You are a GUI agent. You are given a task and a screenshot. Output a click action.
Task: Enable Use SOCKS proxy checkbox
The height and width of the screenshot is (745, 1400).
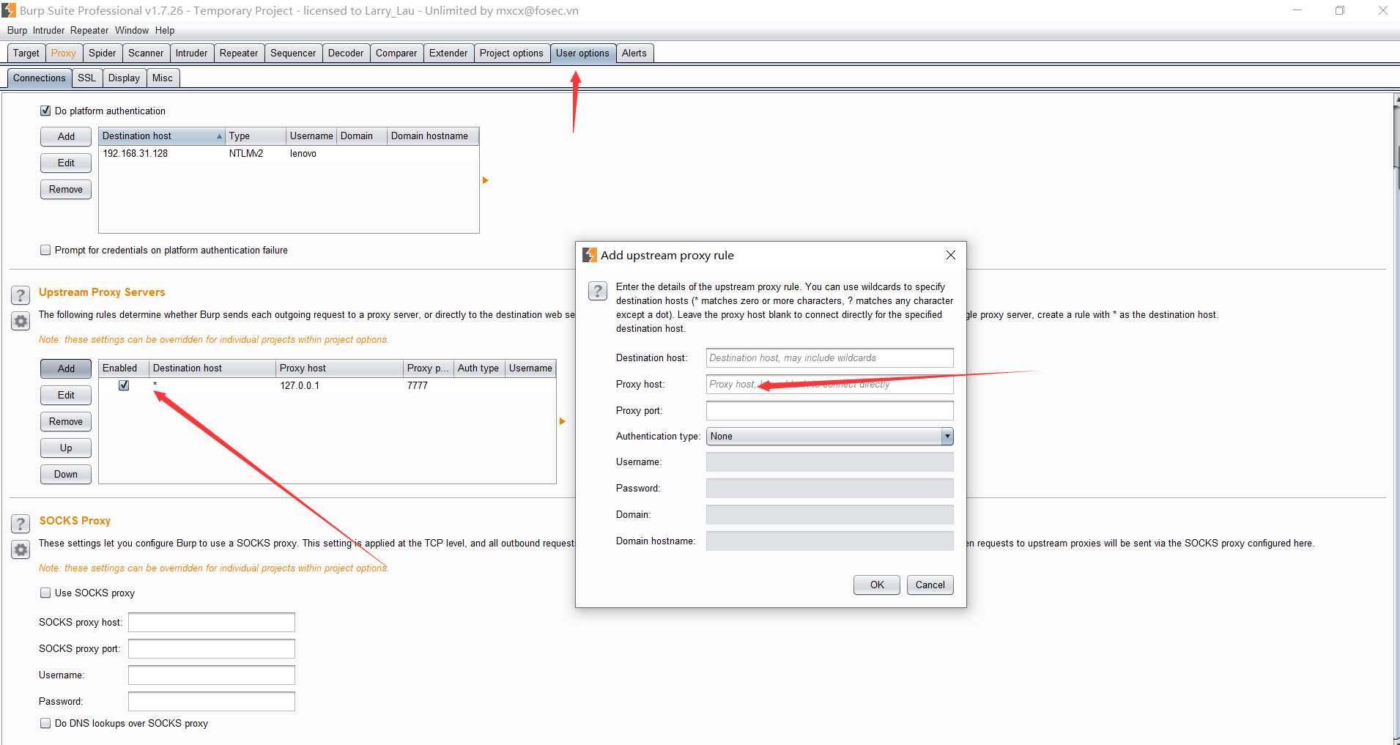coord(45,593)
